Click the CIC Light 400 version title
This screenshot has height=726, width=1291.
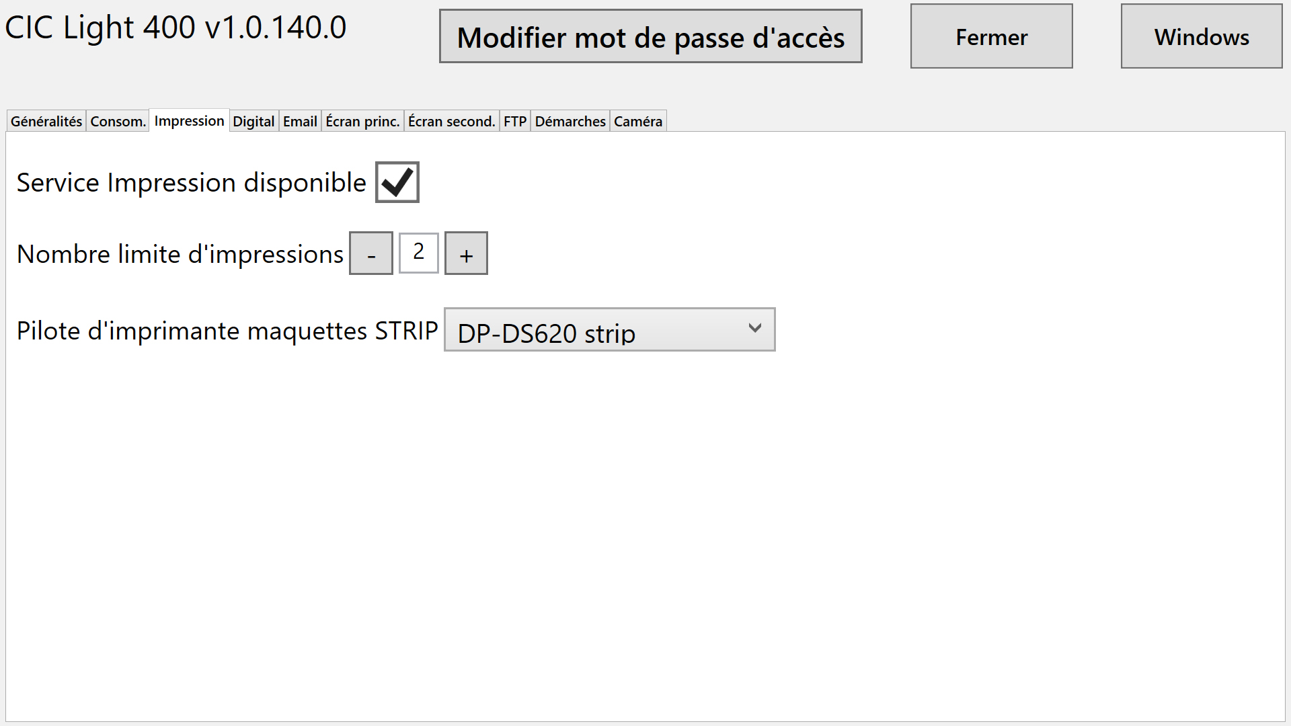[x=175, y=28]
